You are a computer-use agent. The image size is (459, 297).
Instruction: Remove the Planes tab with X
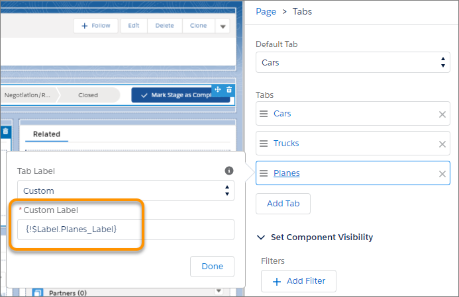(442, 174)
